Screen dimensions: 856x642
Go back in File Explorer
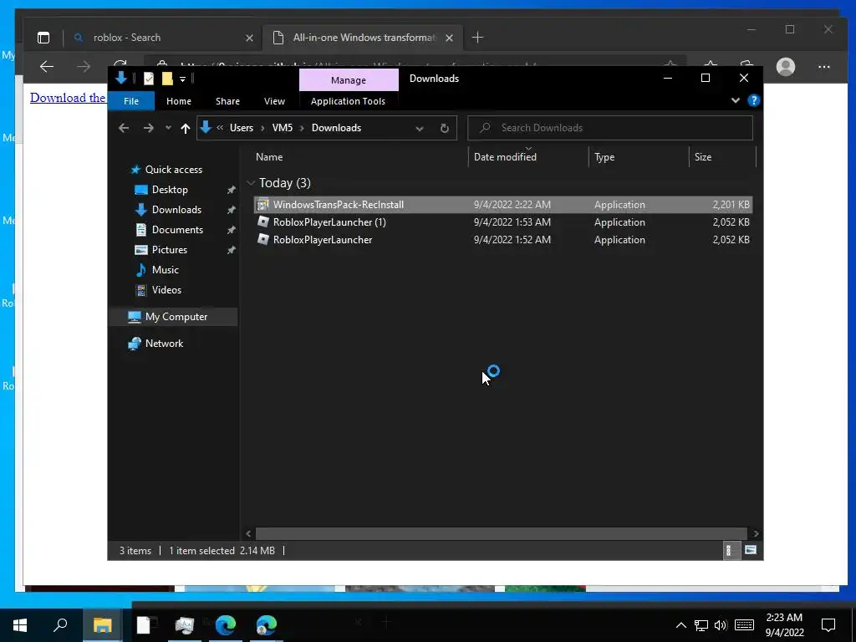point(124,128)
